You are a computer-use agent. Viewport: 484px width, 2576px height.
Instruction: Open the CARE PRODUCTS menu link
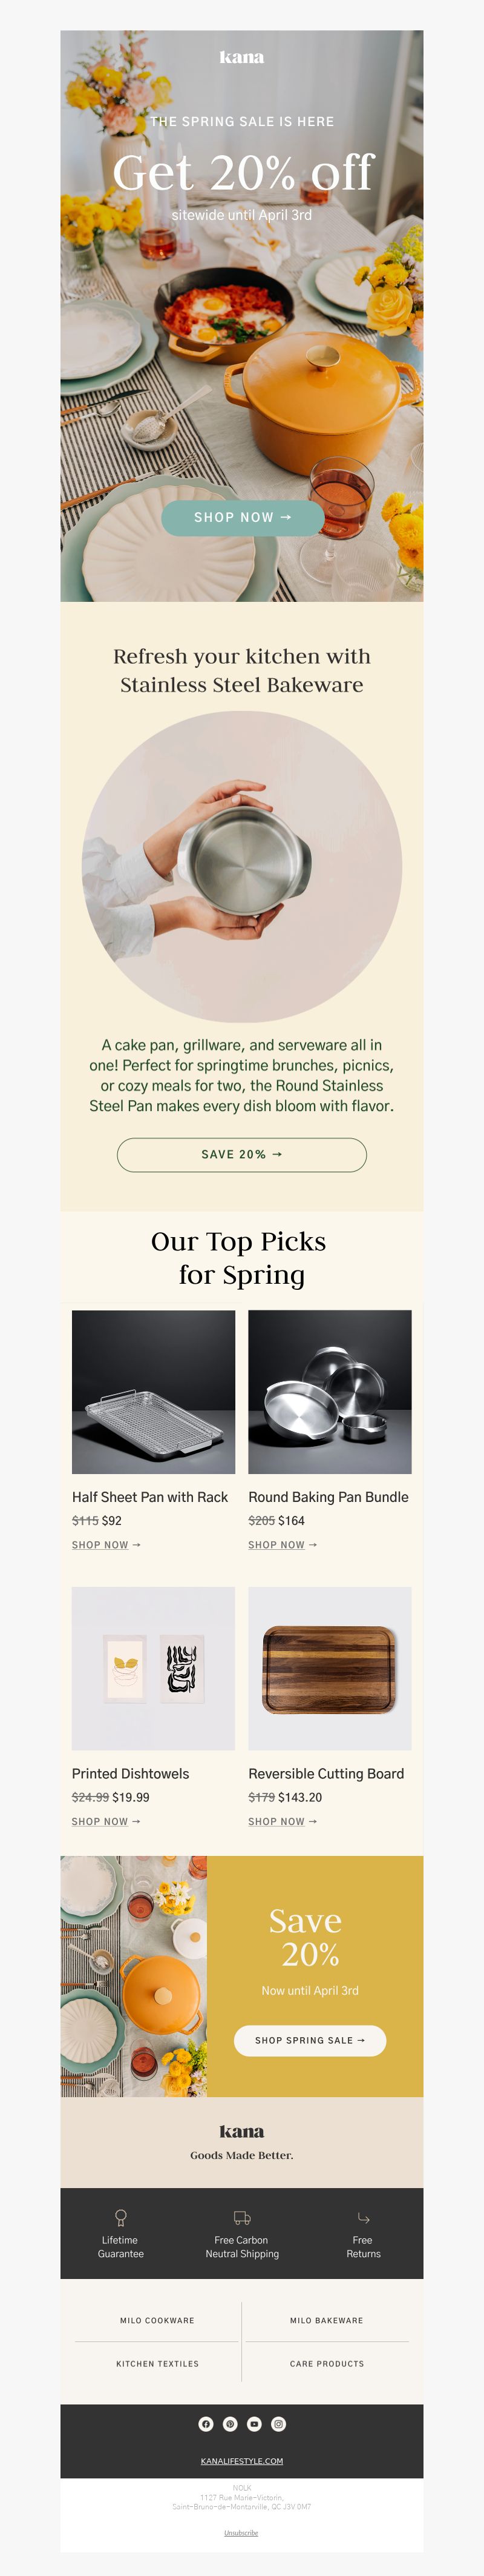(326, 2363)
